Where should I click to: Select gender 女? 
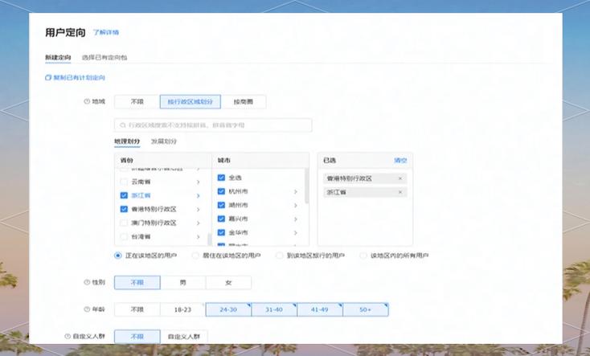pos(228,283)
